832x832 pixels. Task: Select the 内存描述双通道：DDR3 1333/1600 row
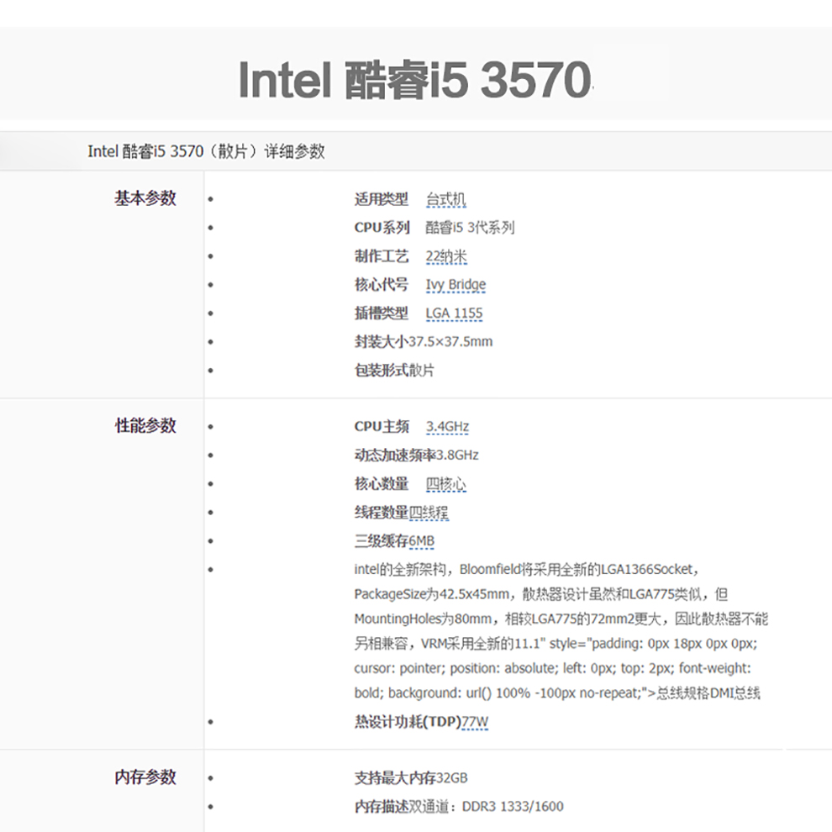point(459,807)
